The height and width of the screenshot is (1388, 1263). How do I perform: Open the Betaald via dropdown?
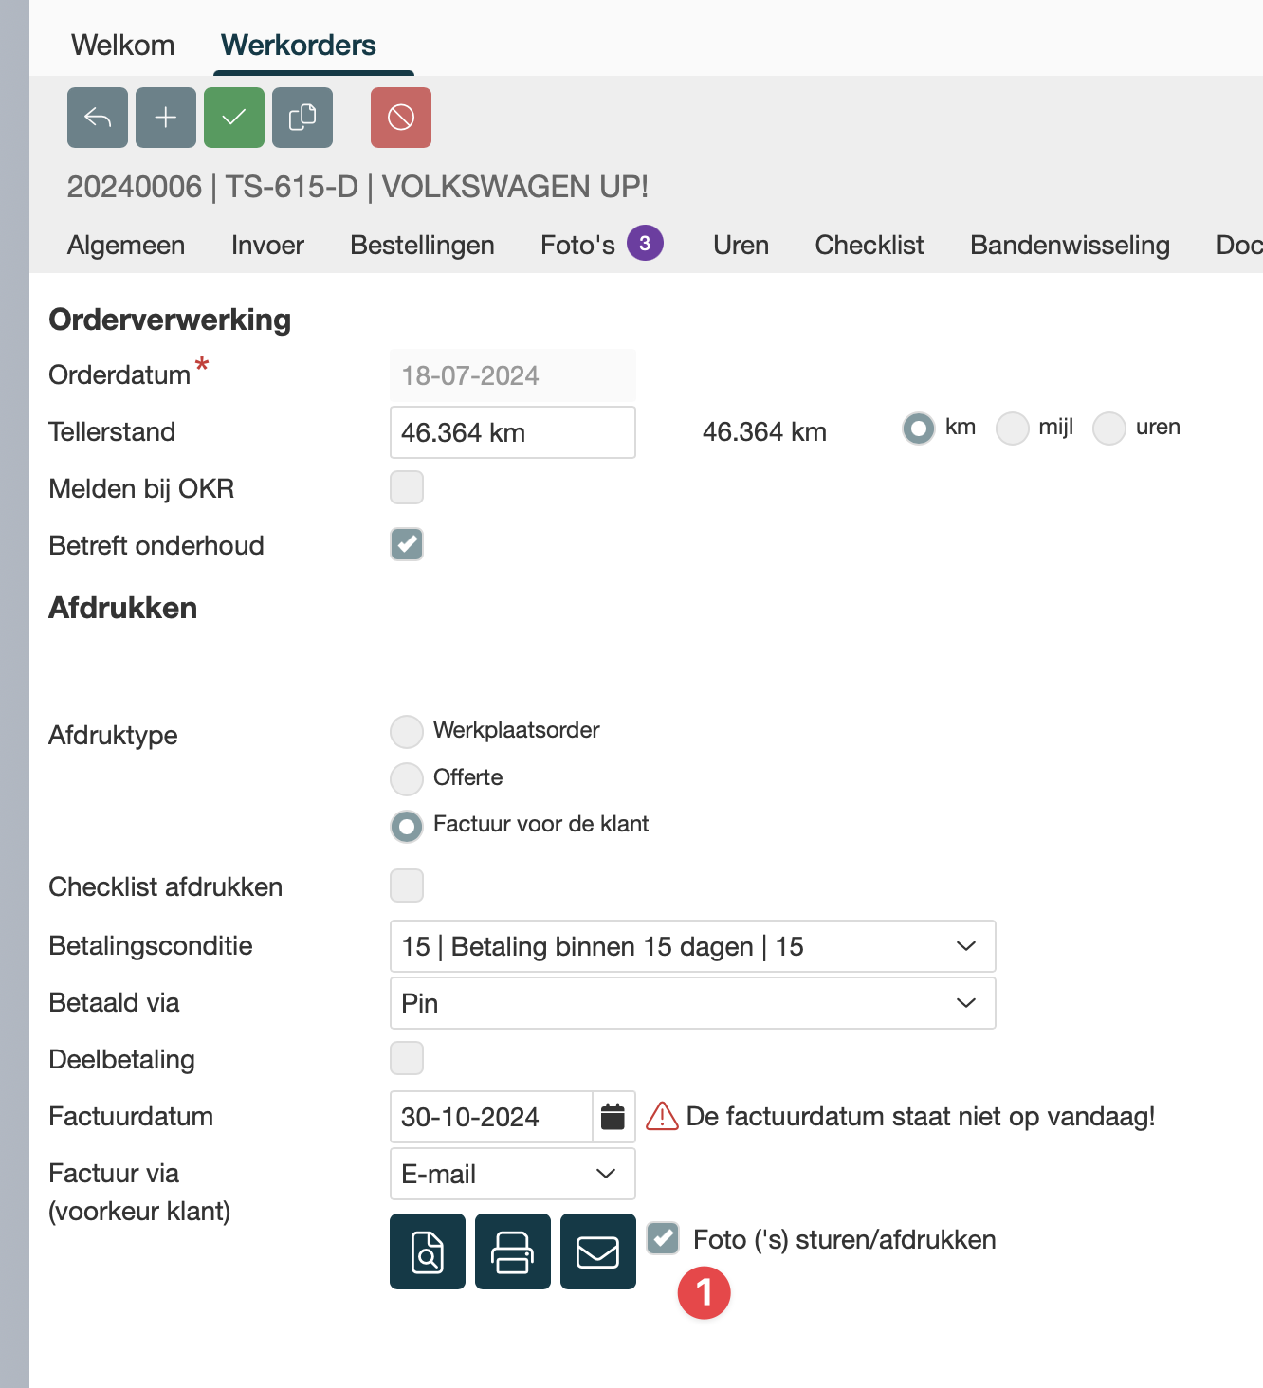(x=692, y=1003)
